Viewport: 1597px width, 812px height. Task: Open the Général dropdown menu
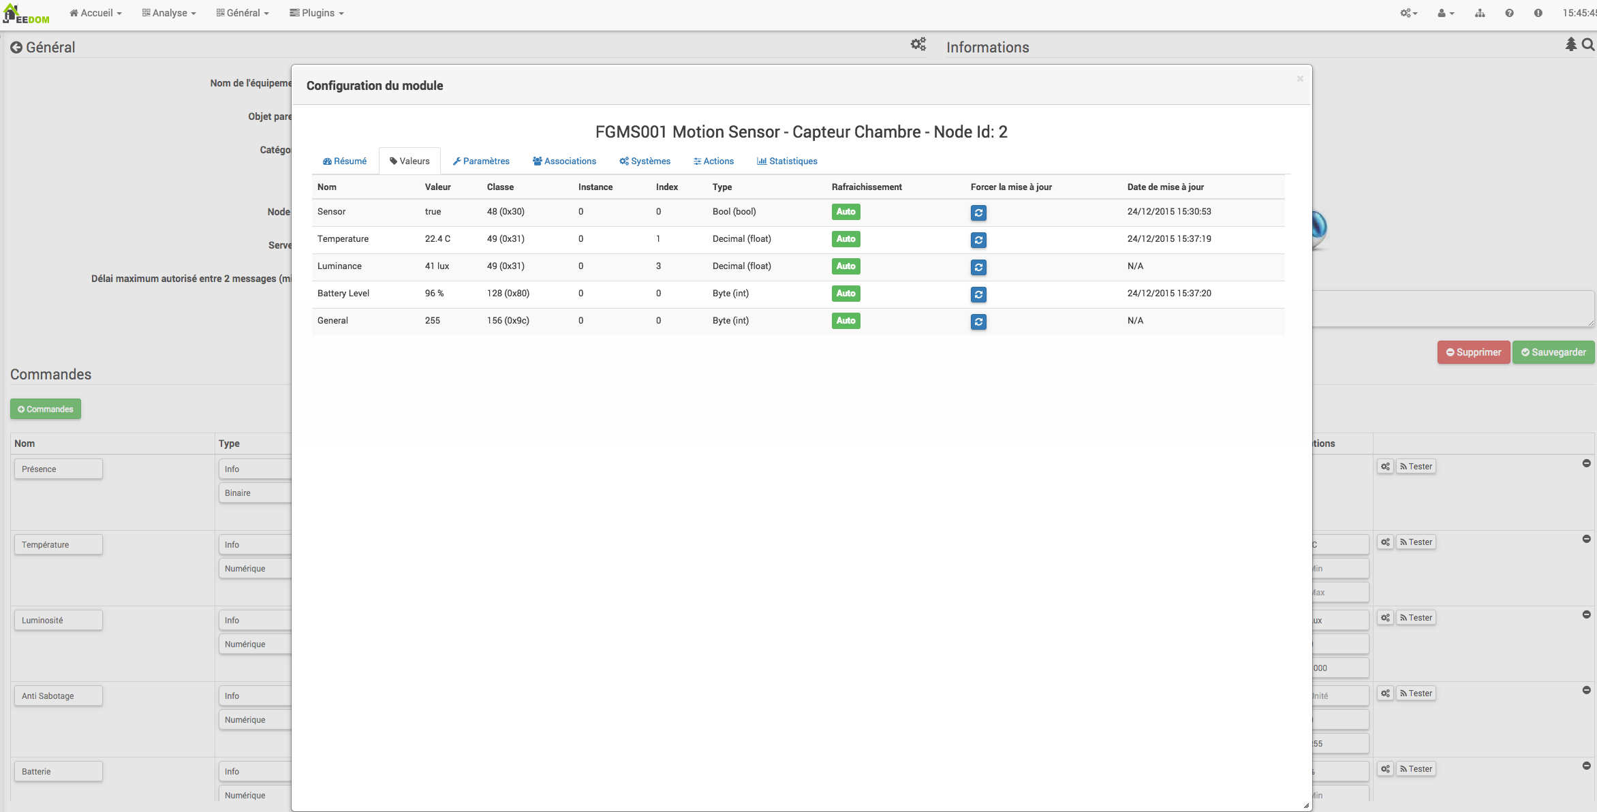(243, 13)
